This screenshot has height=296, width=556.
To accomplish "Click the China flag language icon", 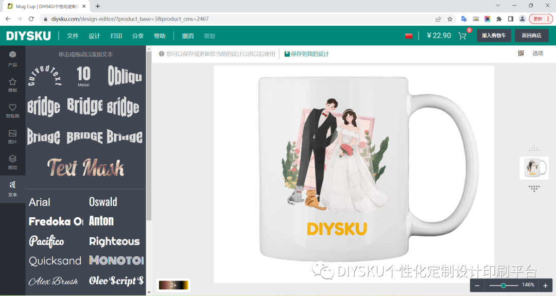I will pyautogui.click(x=409, y=36).
